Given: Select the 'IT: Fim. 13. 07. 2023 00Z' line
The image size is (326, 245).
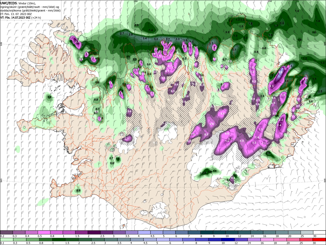Looking at the screenshot, I should pos(16,14).
